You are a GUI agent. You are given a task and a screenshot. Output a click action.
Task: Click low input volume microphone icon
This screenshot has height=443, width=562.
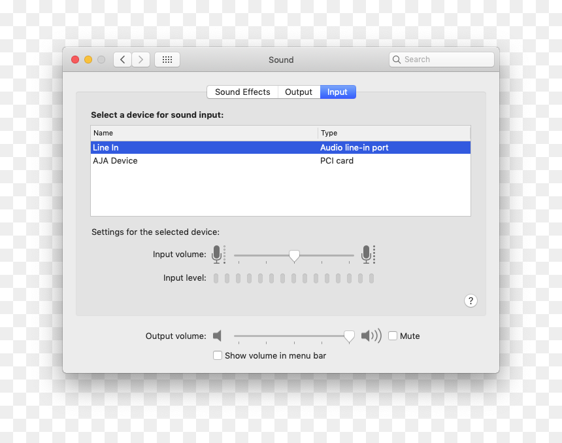point(218,255)
